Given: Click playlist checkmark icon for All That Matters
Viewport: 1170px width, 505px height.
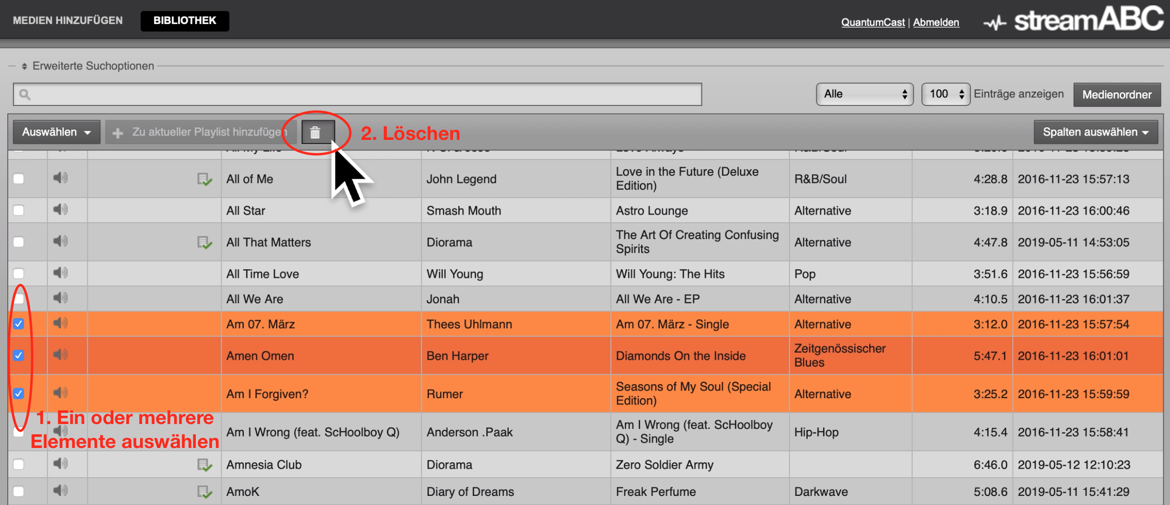Looking at the screenshot, I should (205, 242).
